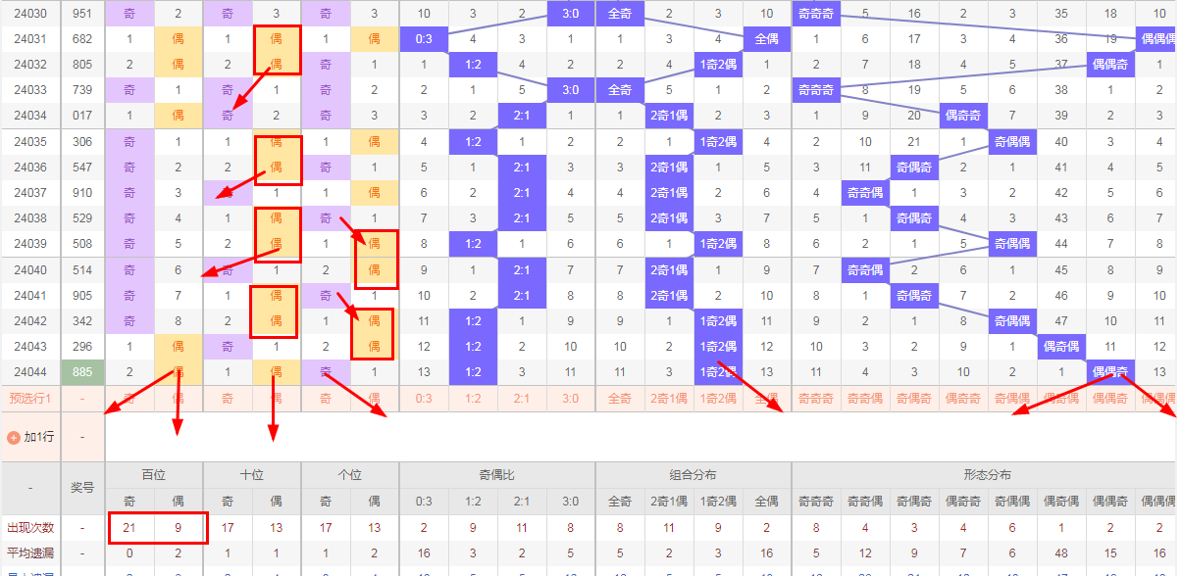The height and width of the screenshot is (576, 1181).
Task: Click the 奇偶比 column group header
Action: (497, 475)
